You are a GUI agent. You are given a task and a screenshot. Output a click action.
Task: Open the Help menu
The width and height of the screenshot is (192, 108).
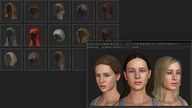(125, 41)
